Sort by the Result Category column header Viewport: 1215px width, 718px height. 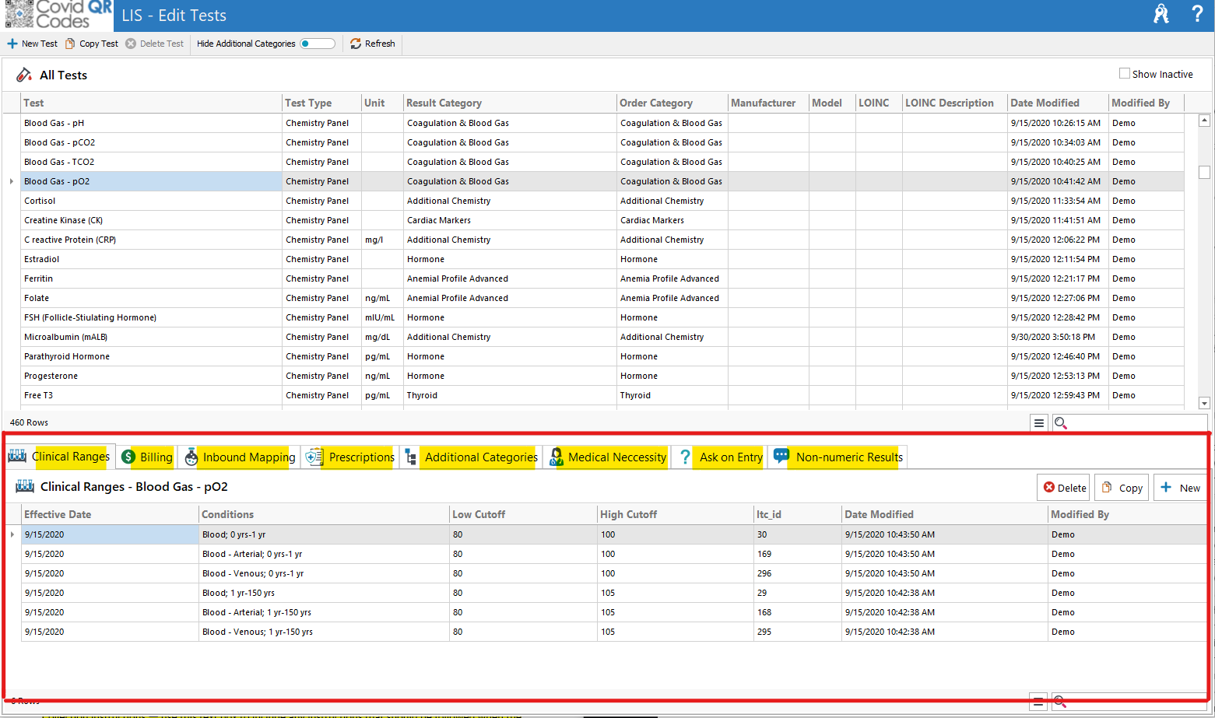point(510,103)
